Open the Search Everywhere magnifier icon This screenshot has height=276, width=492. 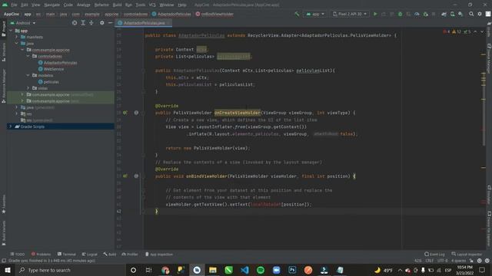471,14
